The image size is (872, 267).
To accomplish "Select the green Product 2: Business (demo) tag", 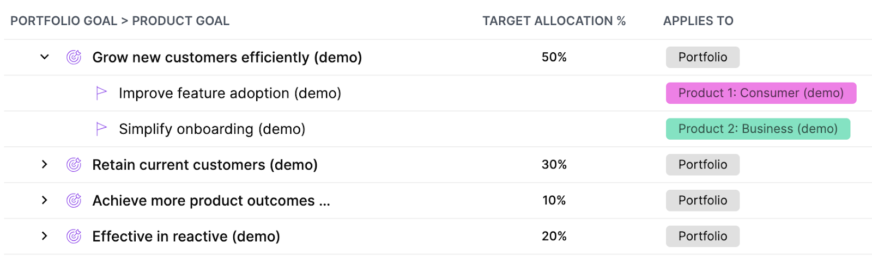I will 758,129.
